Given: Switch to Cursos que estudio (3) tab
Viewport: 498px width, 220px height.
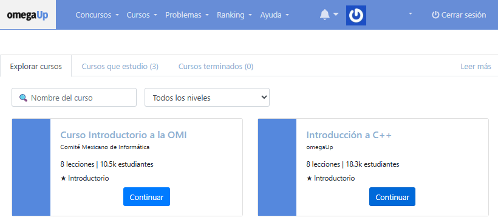Looking at the screenshot, I should (x=120, y=67).
